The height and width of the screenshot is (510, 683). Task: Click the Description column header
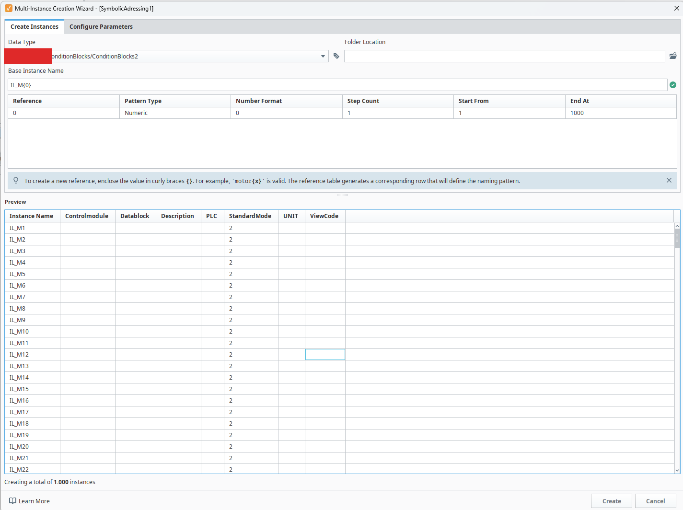[x=178, y=216]
